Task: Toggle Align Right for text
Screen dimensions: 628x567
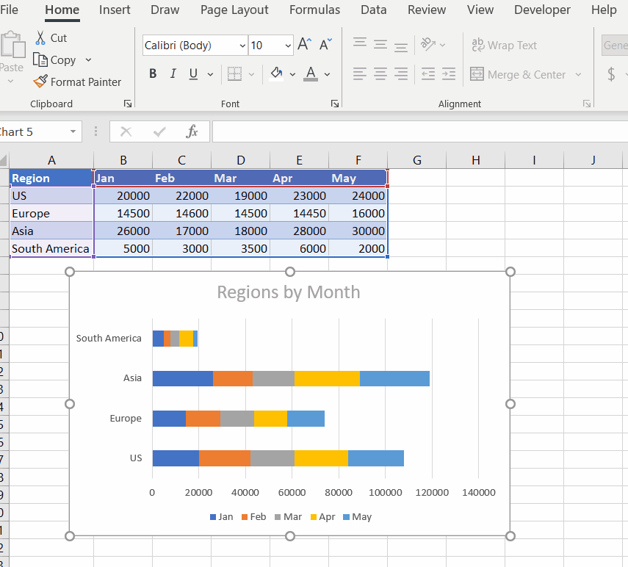Action: (401, 73)
